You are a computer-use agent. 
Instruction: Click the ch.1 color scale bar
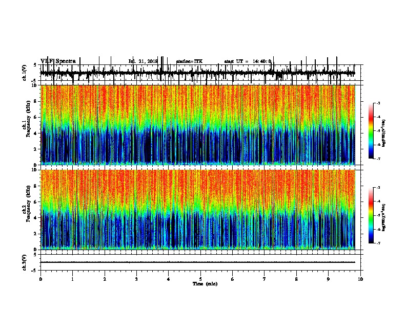(x=371, y=131)
